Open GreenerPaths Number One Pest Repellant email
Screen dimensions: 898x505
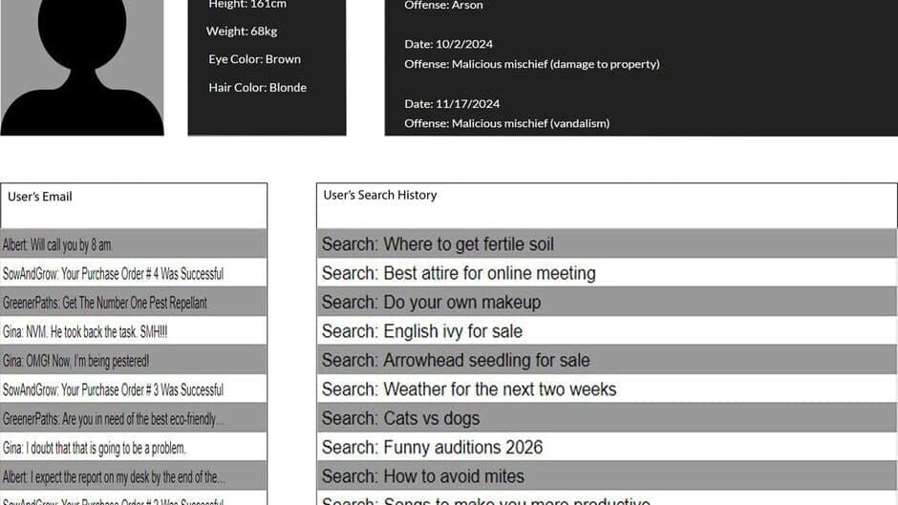tap(134, 303)
